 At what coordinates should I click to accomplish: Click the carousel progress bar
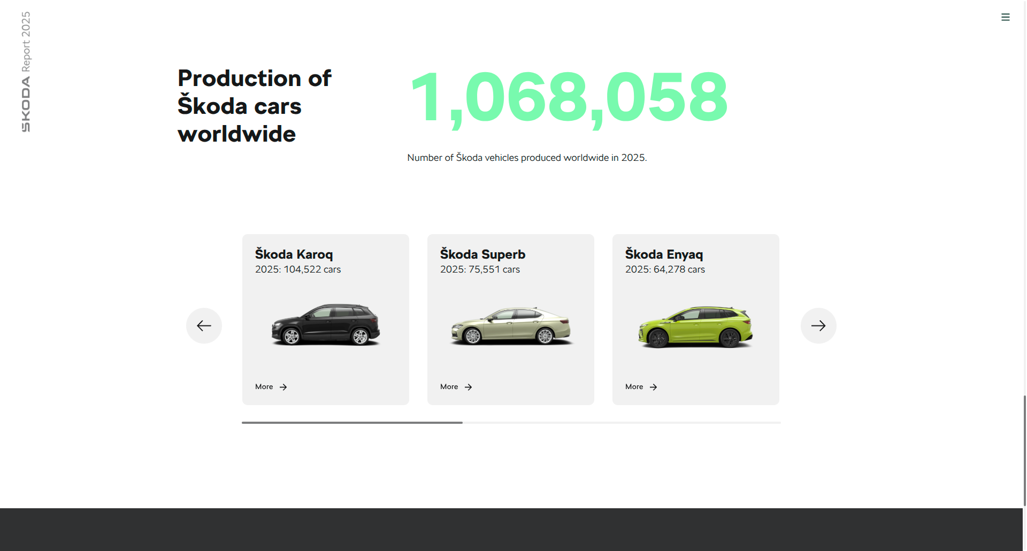[x=511, y=423]
